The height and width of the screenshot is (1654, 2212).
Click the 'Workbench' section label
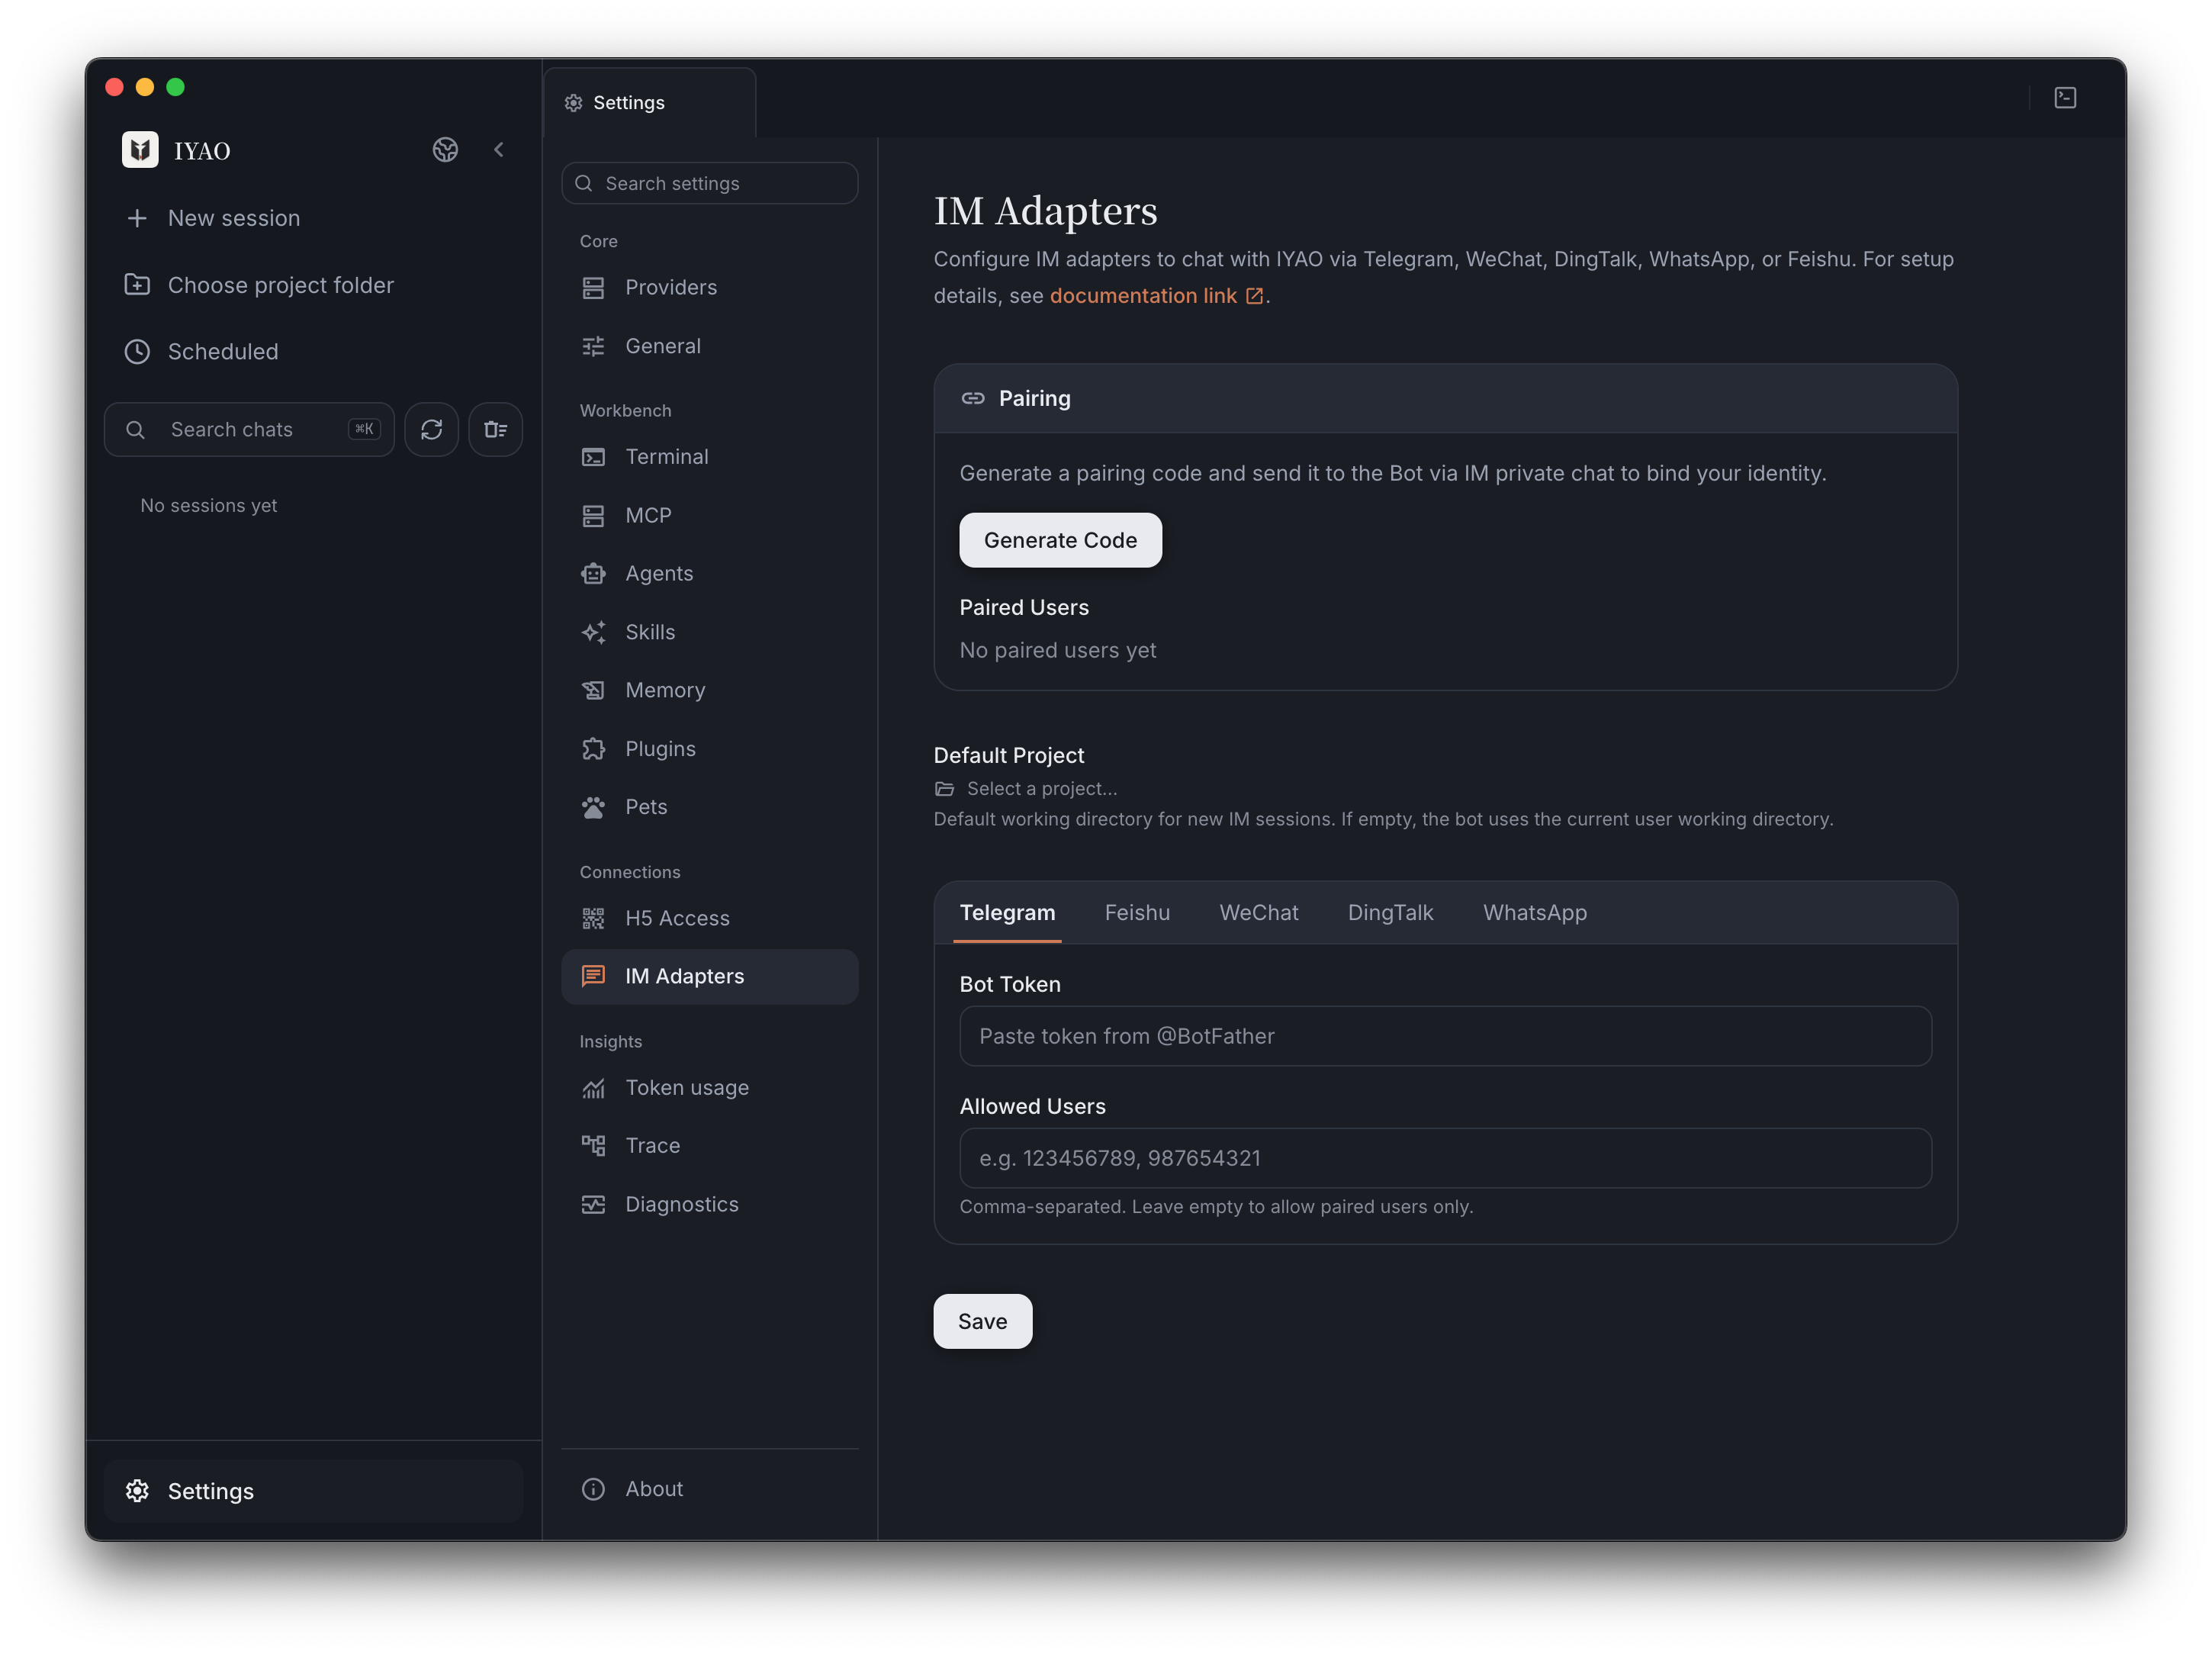[625, 411]
